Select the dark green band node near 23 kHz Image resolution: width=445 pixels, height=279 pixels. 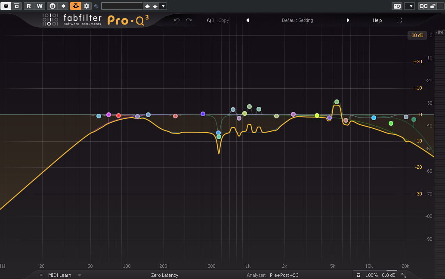pos(414,120)
